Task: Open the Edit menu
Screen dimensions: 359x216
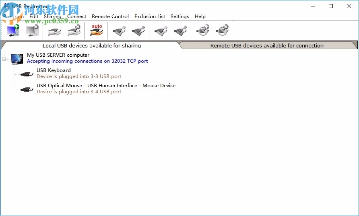Action: tap(34, 16)
